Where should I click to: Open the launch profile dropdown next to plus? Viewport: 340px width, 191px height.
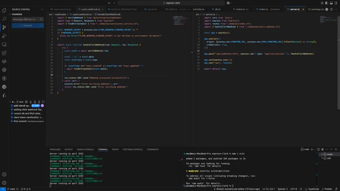[x=314, y=150]
